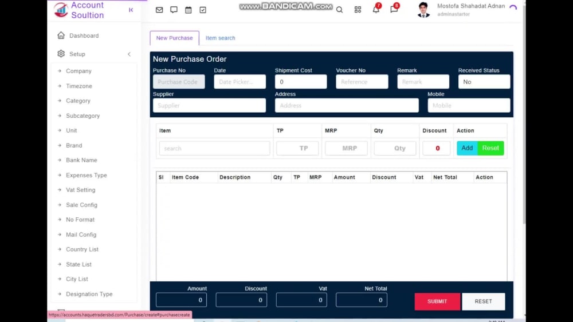Click the Address field
Viewport: 573px width, 322px height.
(x=347, y=105)
